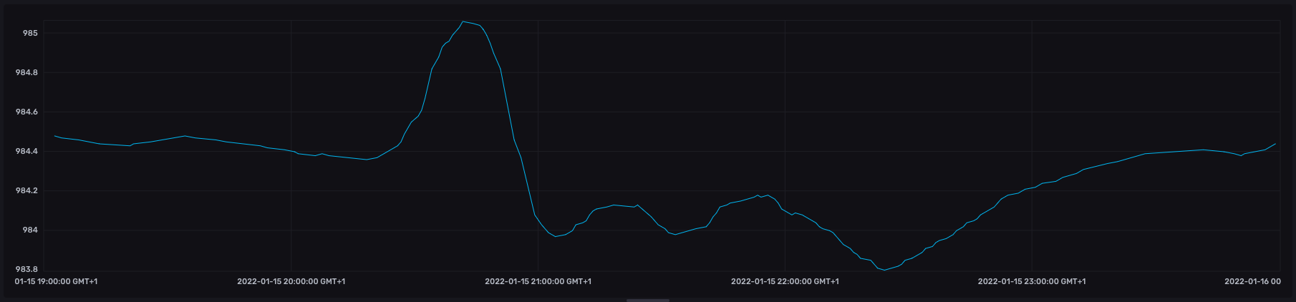
Task: Click the 21:00:00 GMT+1 time label
Action: [x=538, y=282]
